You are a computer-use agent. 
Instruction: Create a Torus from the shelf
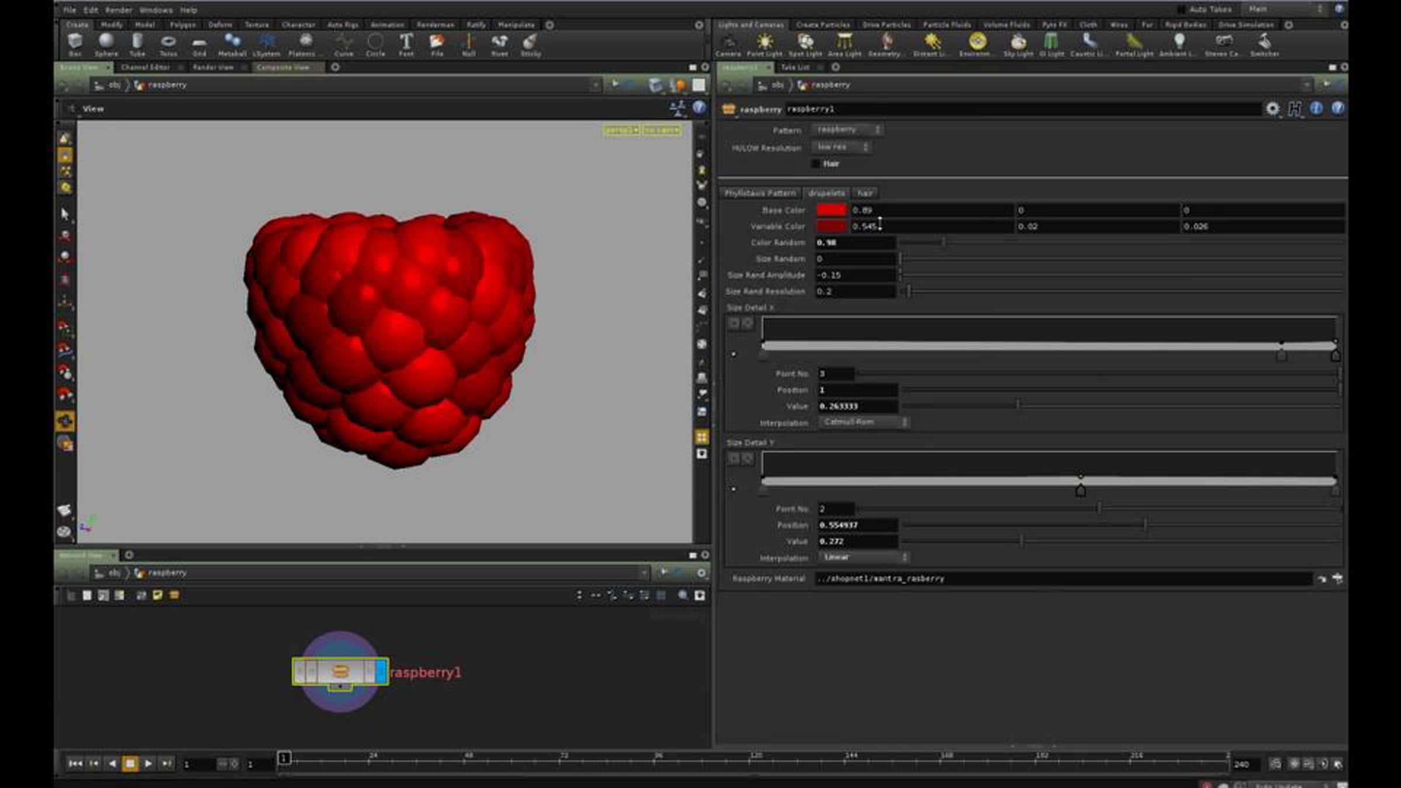[x=168, y=44]
